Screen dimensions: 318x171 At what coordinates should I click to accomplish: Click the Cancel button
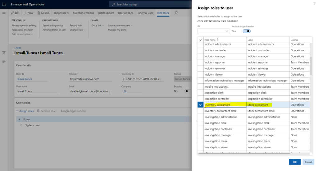pyautogui.click(x=308, y=162)
